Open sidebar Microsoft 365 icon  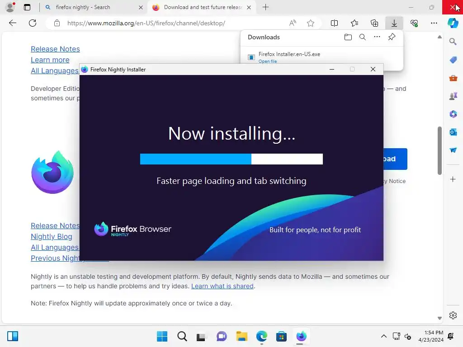coord(453,114)
